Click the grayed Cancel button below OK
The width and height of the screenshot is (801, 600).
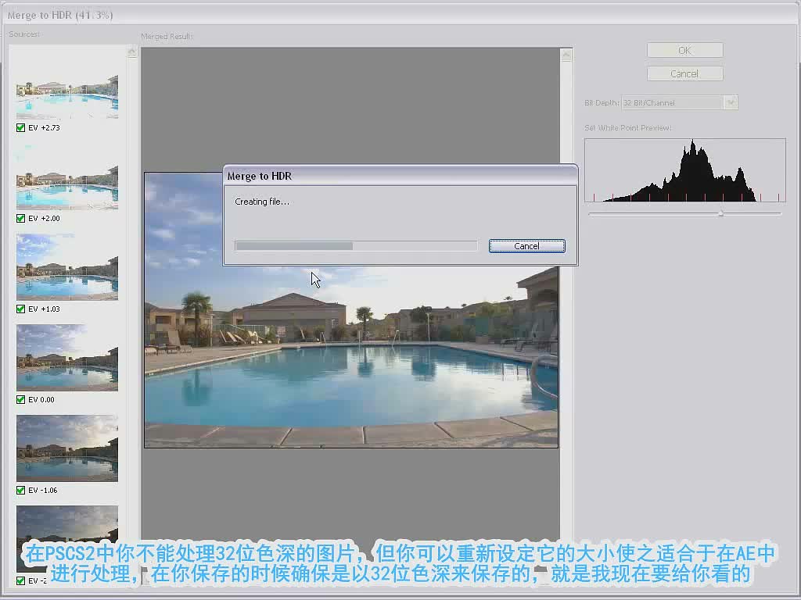point(684,73)
